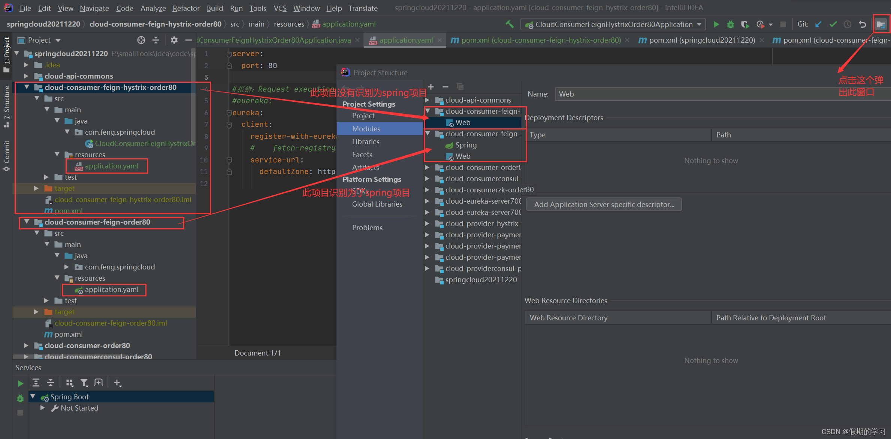Select Libraries in Project Settings
The width and height of the screenshot is (891, 439).
(366, 141)
